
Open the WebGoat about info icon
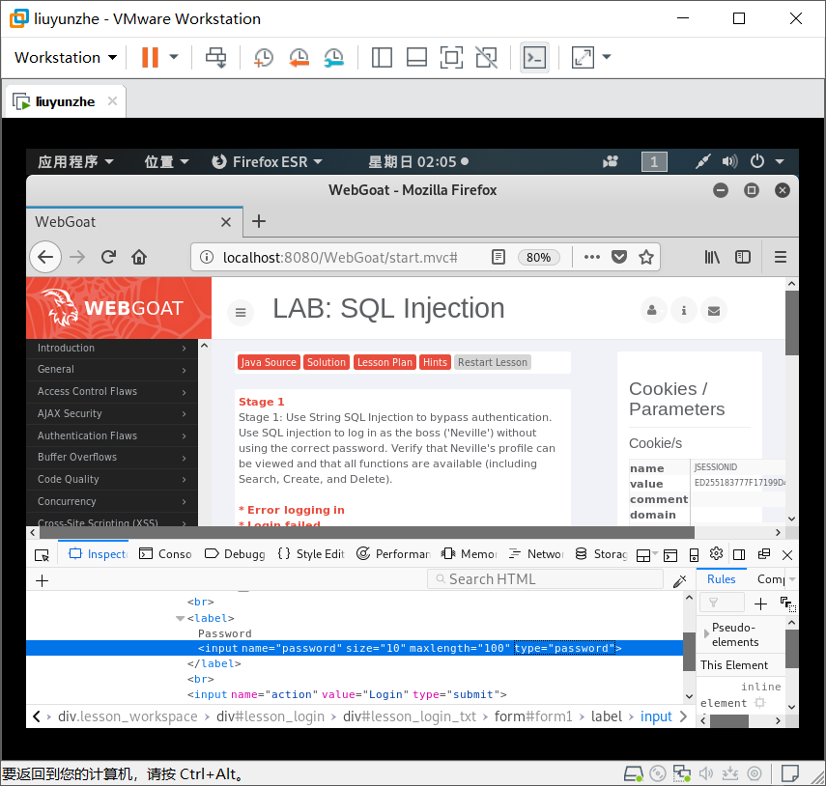click(684, 310)
